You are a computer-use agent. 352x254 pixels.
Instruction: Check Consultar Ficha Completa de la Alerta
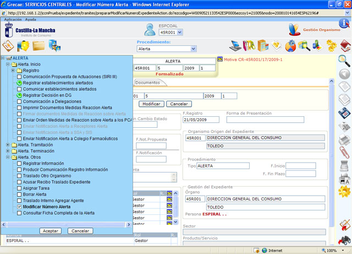[19, 213]
